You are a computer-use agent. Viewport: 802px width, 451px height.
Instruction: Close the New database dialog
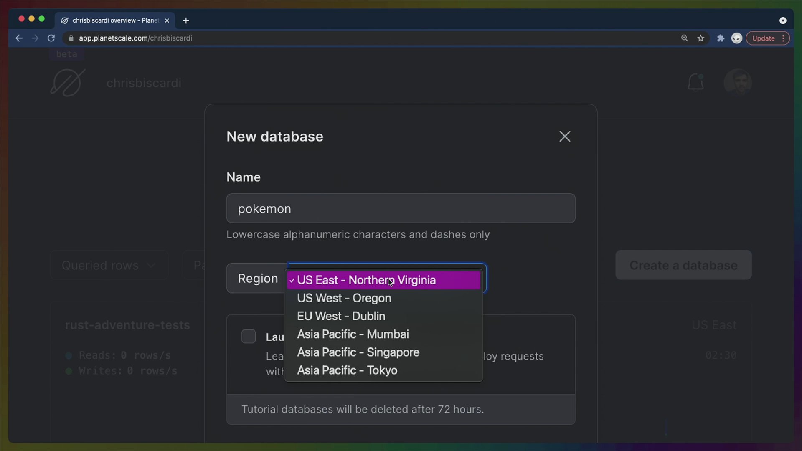click(x=565, y=136)
